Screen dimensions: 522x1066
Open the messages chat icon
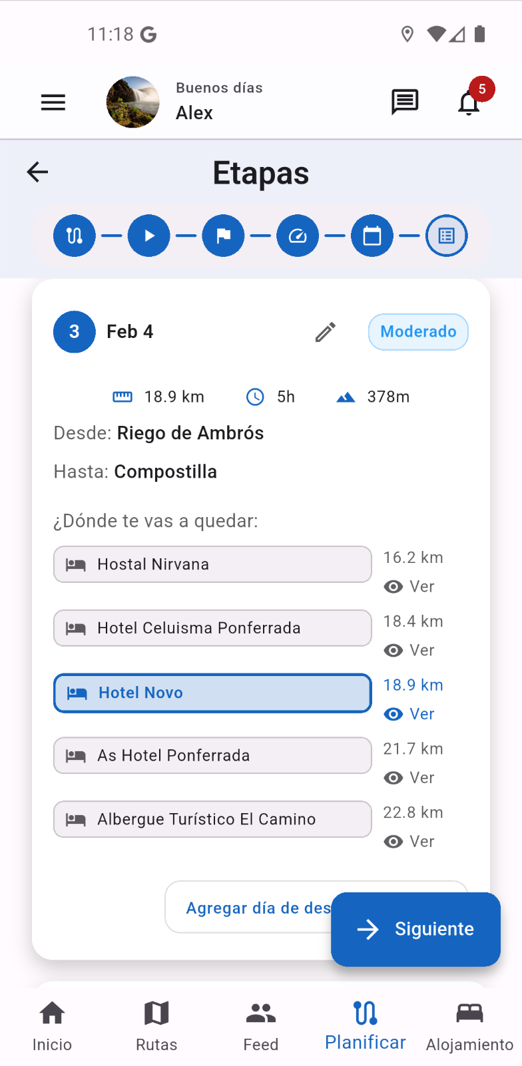(404, 102)
